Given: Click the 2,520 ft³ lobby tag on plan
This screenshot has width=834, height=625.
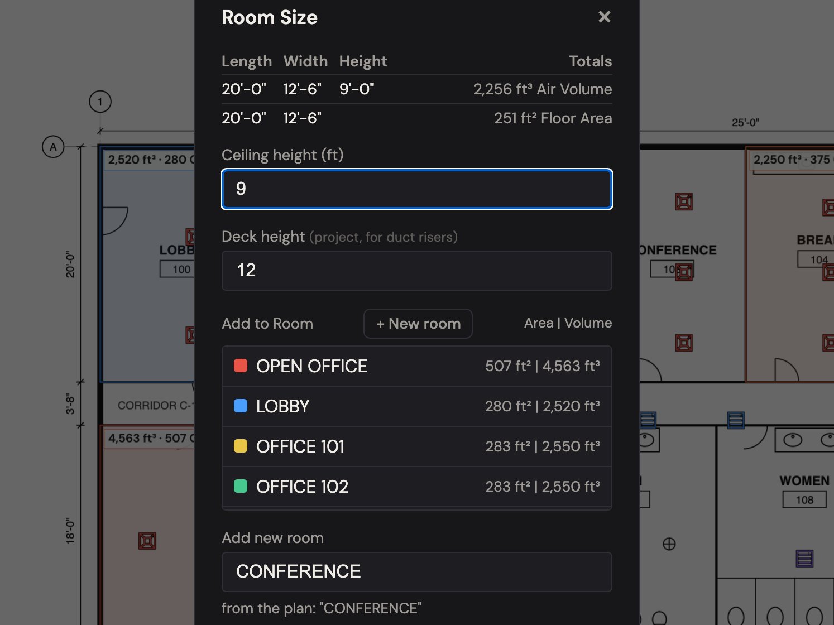Looking at the screenshot, I should point(150,160).
